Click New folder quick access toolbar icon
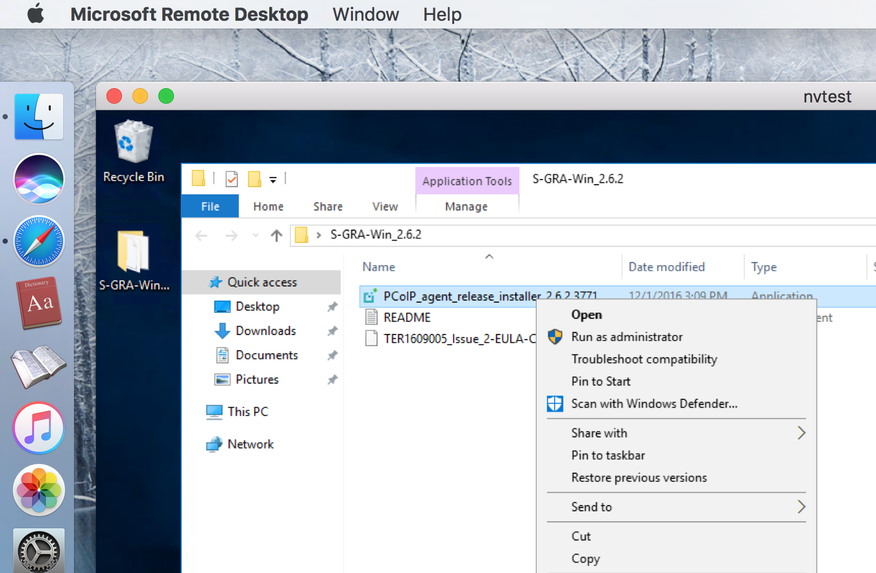The height and width of the screenshot is (573, 876). tap(254, 179)
